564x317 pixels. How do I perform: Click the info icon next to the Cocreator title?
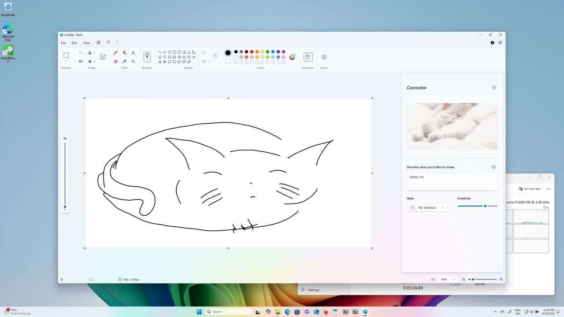pos(493,87)
